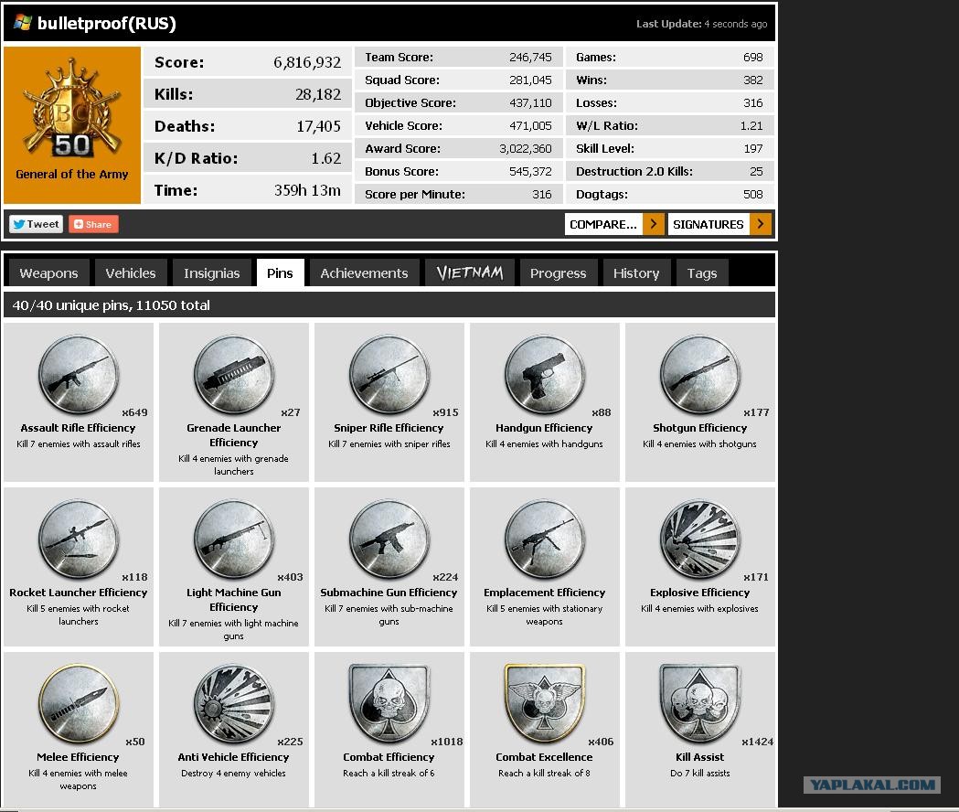This screenshot has width=959, height=812.
Task: Click the Score per Minute row
Action: 458,194
